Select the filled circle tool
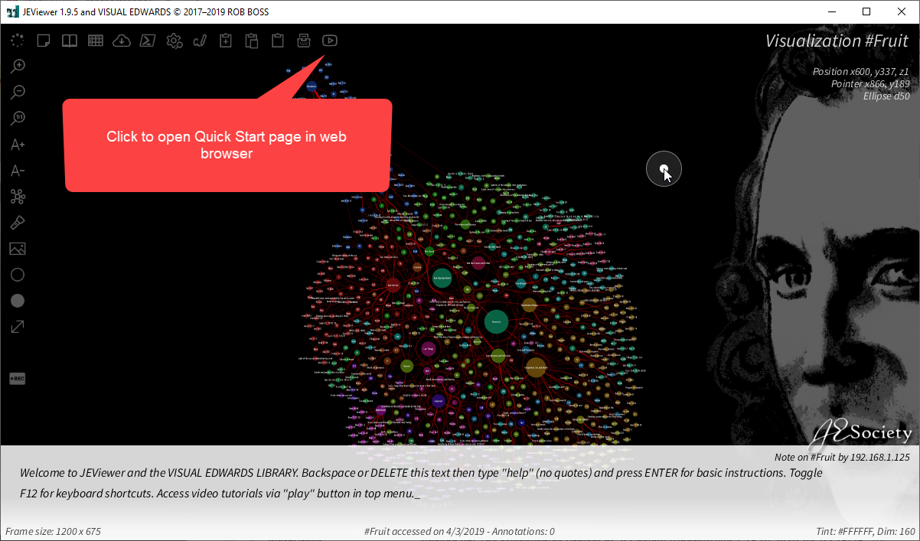 click(18, 301)
